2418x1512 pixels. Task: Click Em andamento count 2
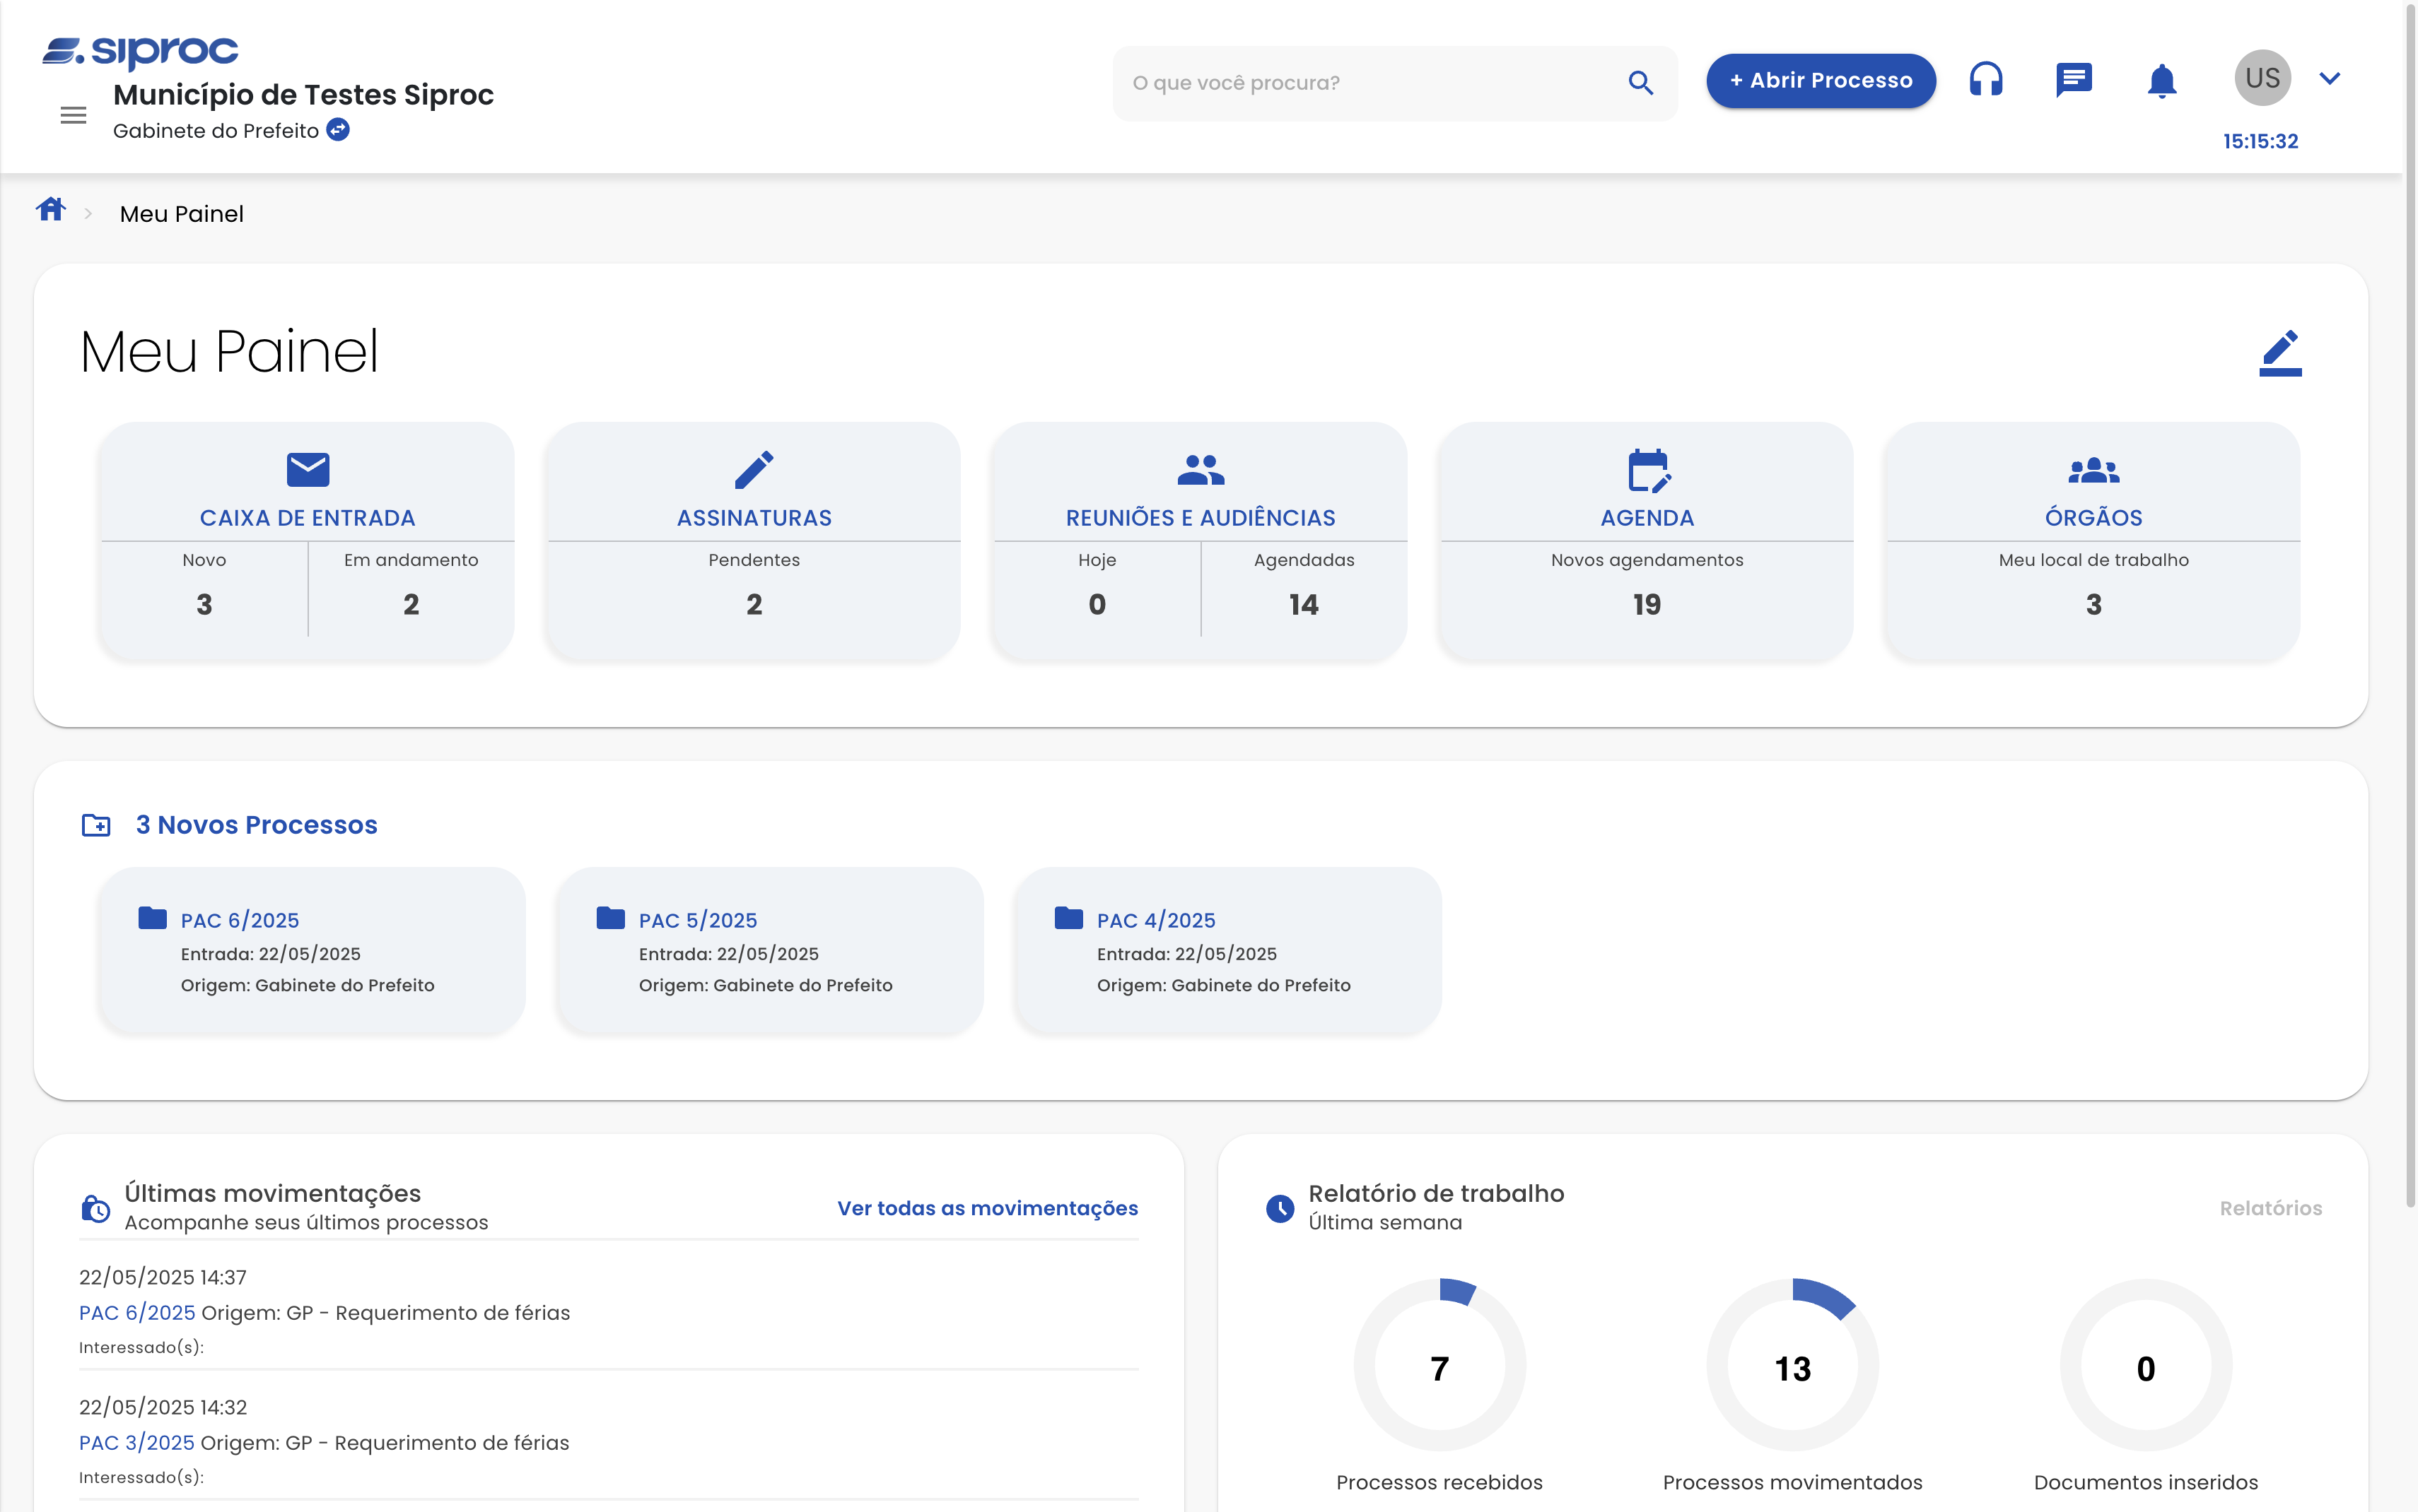pos(411,604)
